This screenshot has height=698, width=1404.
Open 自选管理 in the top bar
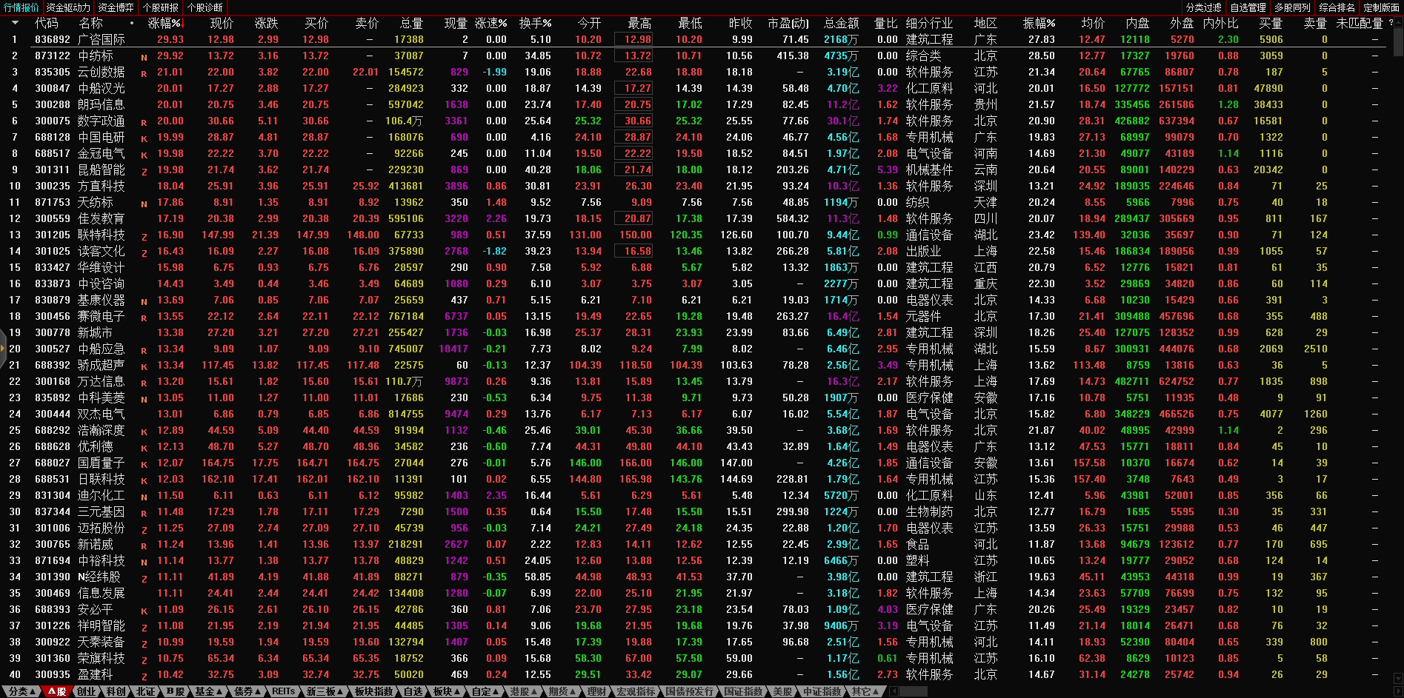[x=1248, y=7]
